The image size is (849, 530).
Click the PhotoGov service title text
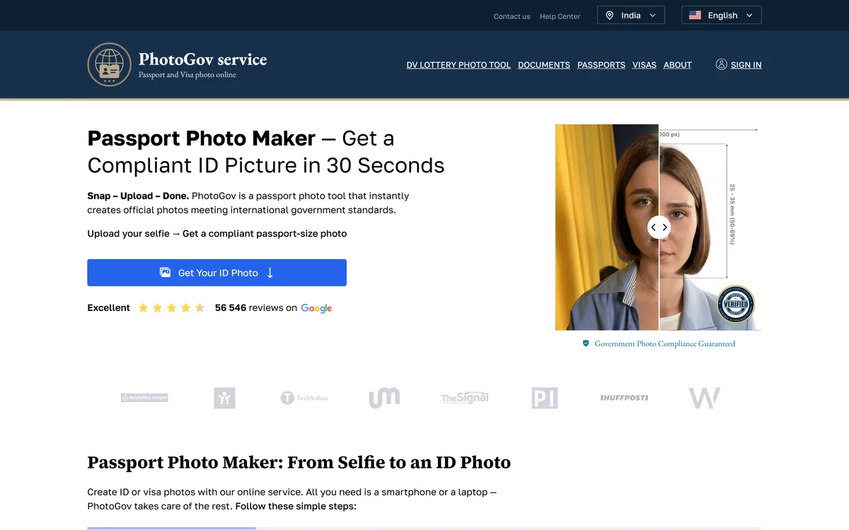tap(203, 59)
